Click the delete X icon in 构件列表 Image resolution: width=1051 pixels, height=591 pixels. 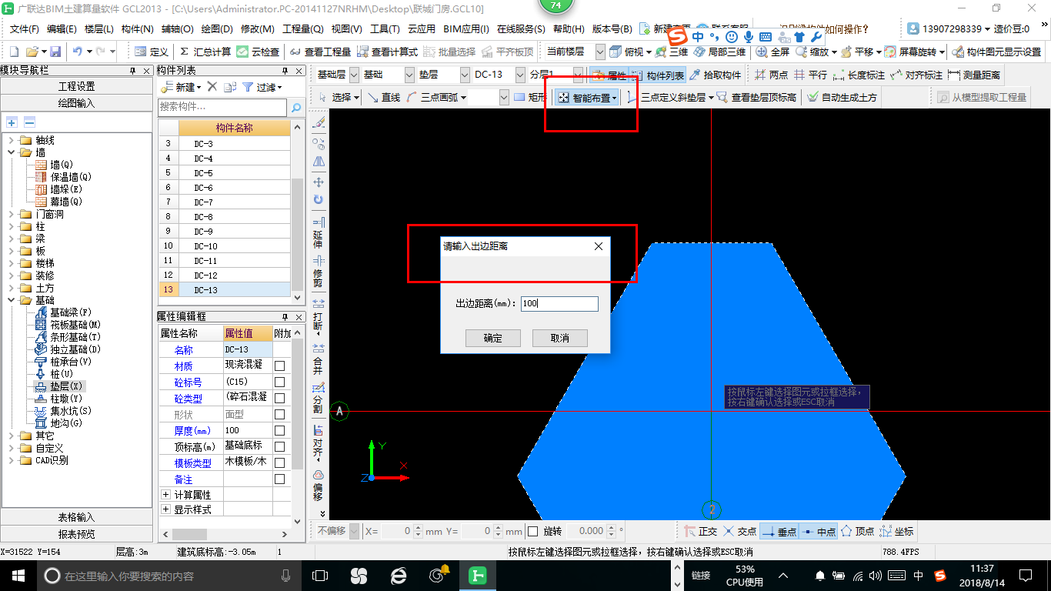[212, 87]
